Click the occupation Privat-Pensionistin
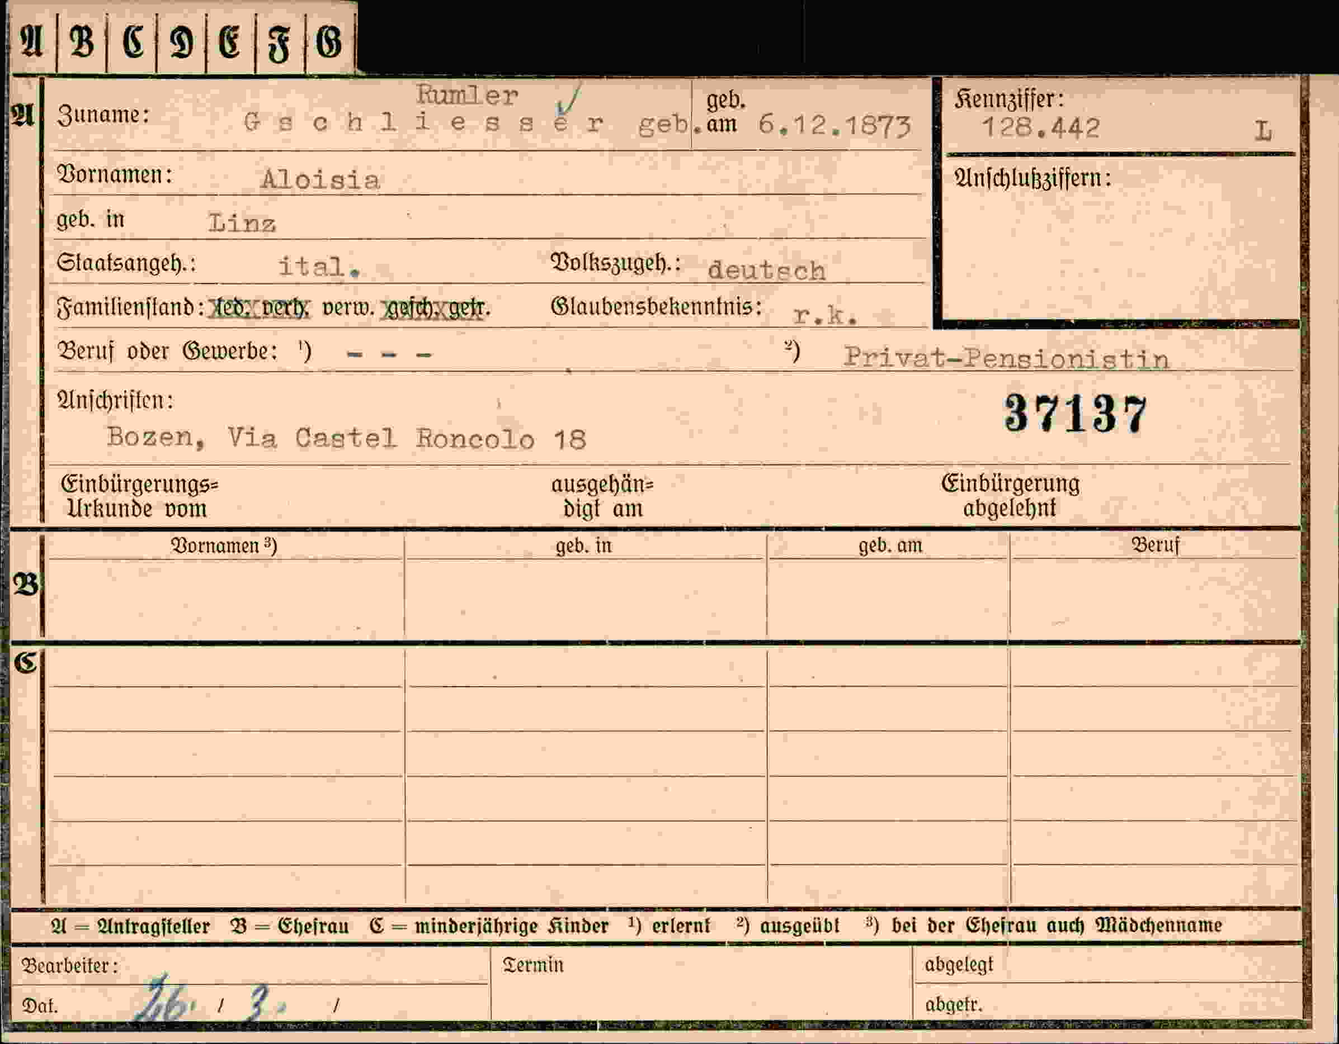1339x1044 pixels. (1006, 358)
